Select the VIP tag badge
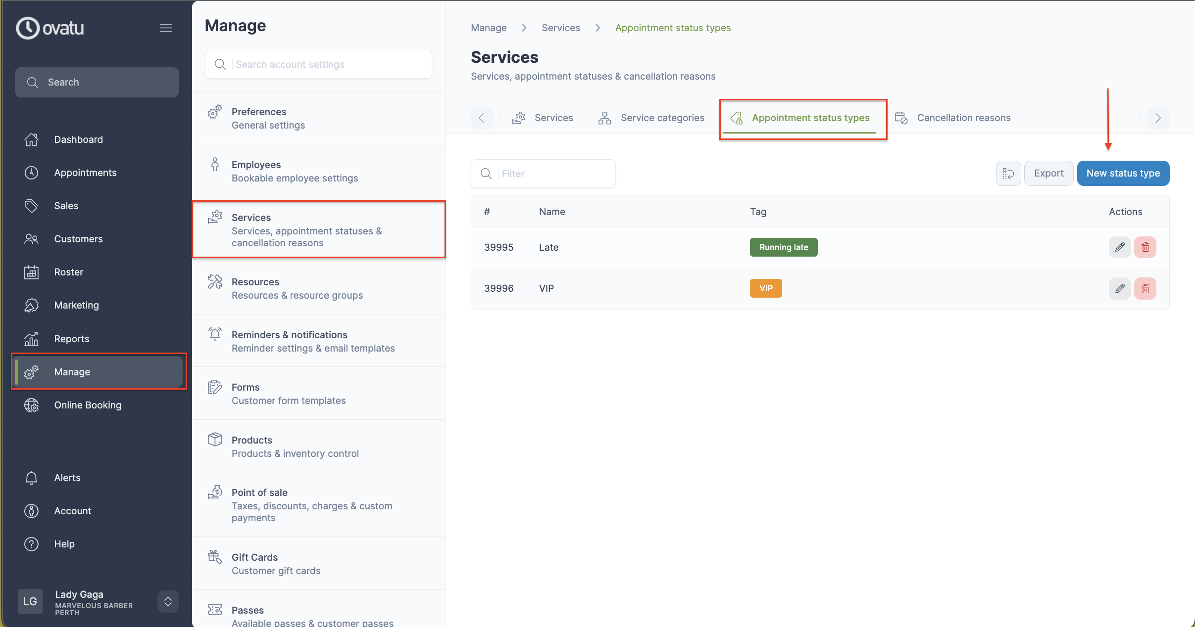 coord(765,288)
